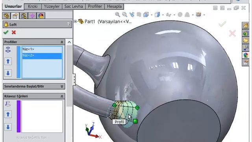Move selected profile up
The image size is (252, 142).
pyautogui.click(x=8, y=62)
